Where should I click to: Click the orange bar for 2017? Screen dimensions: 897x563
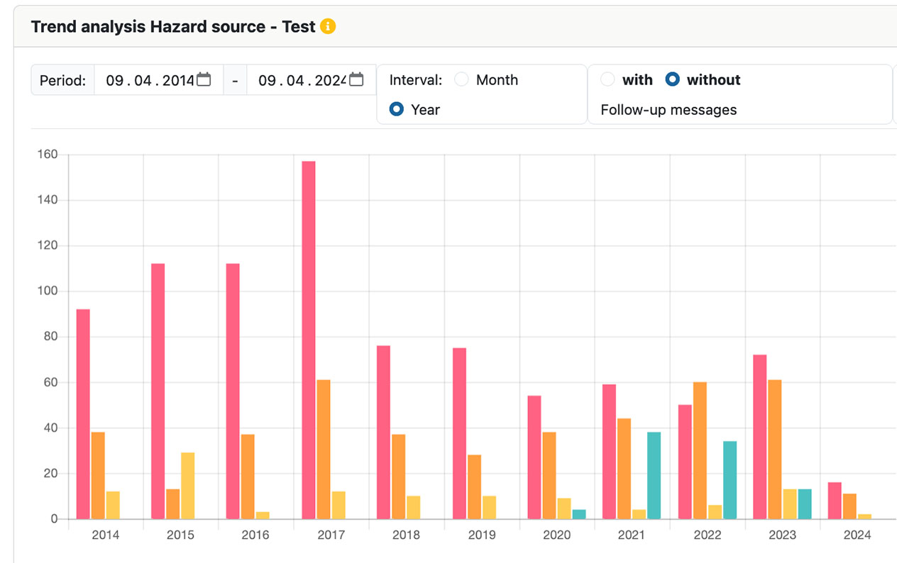[x=324, y=450]
